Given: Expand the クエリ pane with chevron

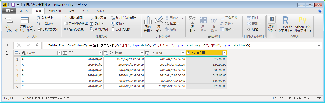Looking at the screenshot, I should [7, 45].
